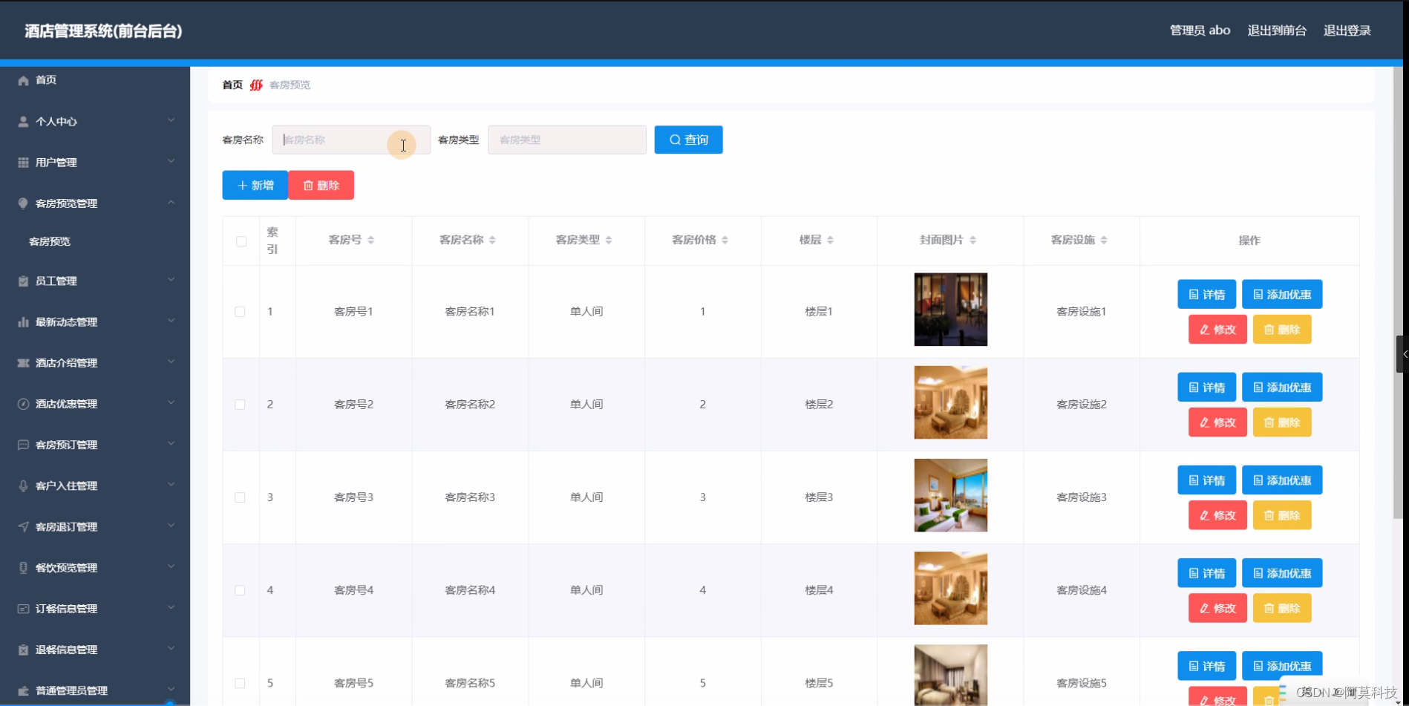The image size is (1409, 706).
Task: Expand the 员工管理 menu chevron
Action: (171, 280)
